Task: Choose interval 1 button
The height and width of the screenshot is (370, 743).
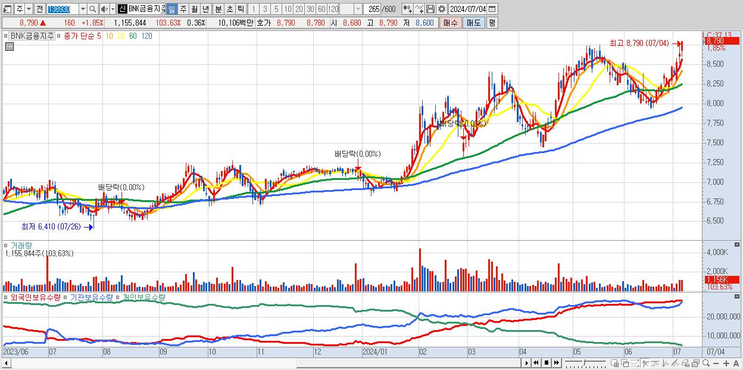Action: click(x=254, y=9)
